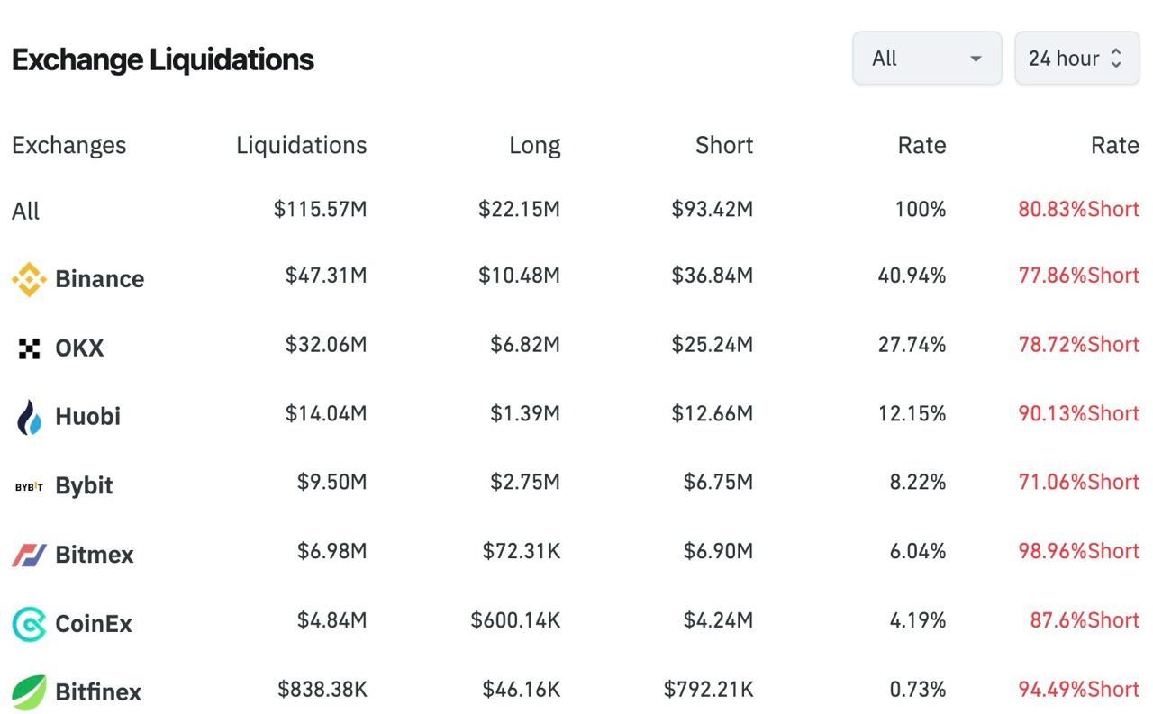The height and width of the screenshot is (714, 1153).
Task: Click the OKX logo icon
Action: (x=29, y=348)
